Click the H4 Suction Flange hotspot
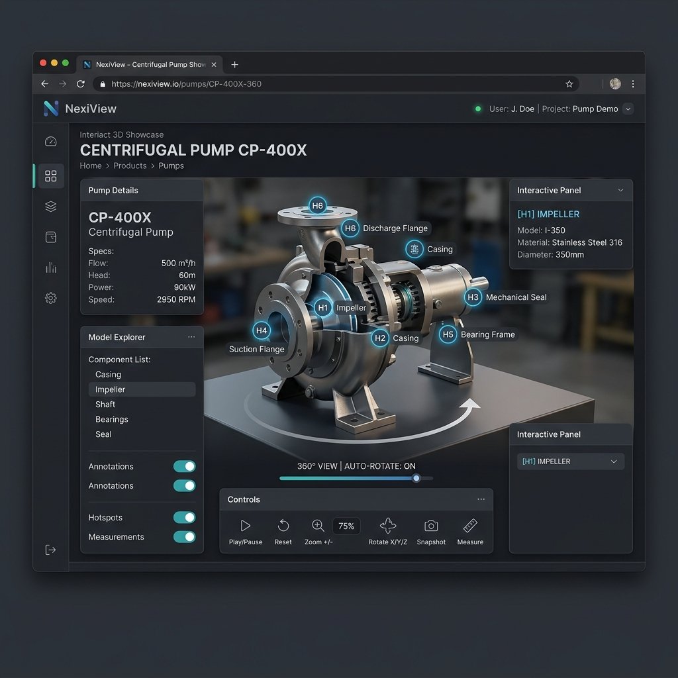Viewport: 678px width, 678px height. 261,330
